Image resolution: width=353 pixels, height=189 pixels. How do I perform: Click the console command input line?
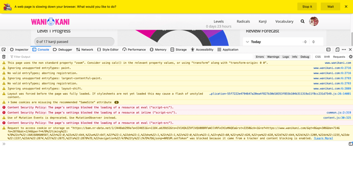pyautogui.click(x=175, y=144)
